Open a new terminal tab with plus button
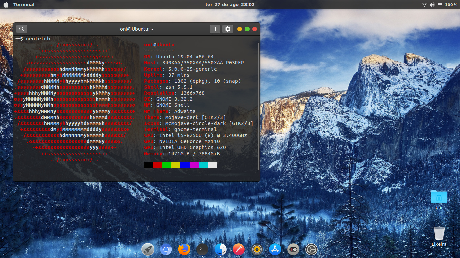The width and height of the screenshot is (460, 258). 215,29
